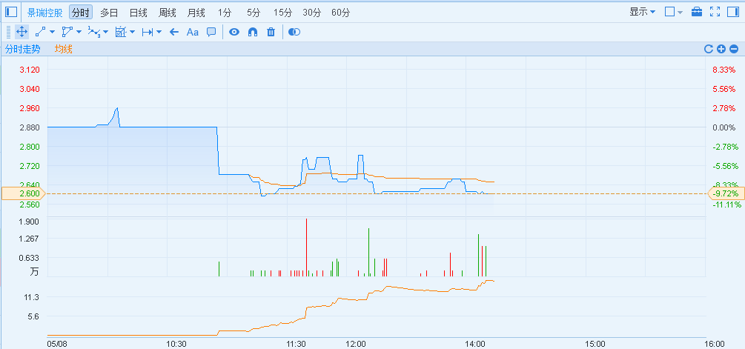Image resolution: width=745 pixels, height=349 pixels.
Task: Click the -11.11% percentage axis label
Action: pos(727,205)
